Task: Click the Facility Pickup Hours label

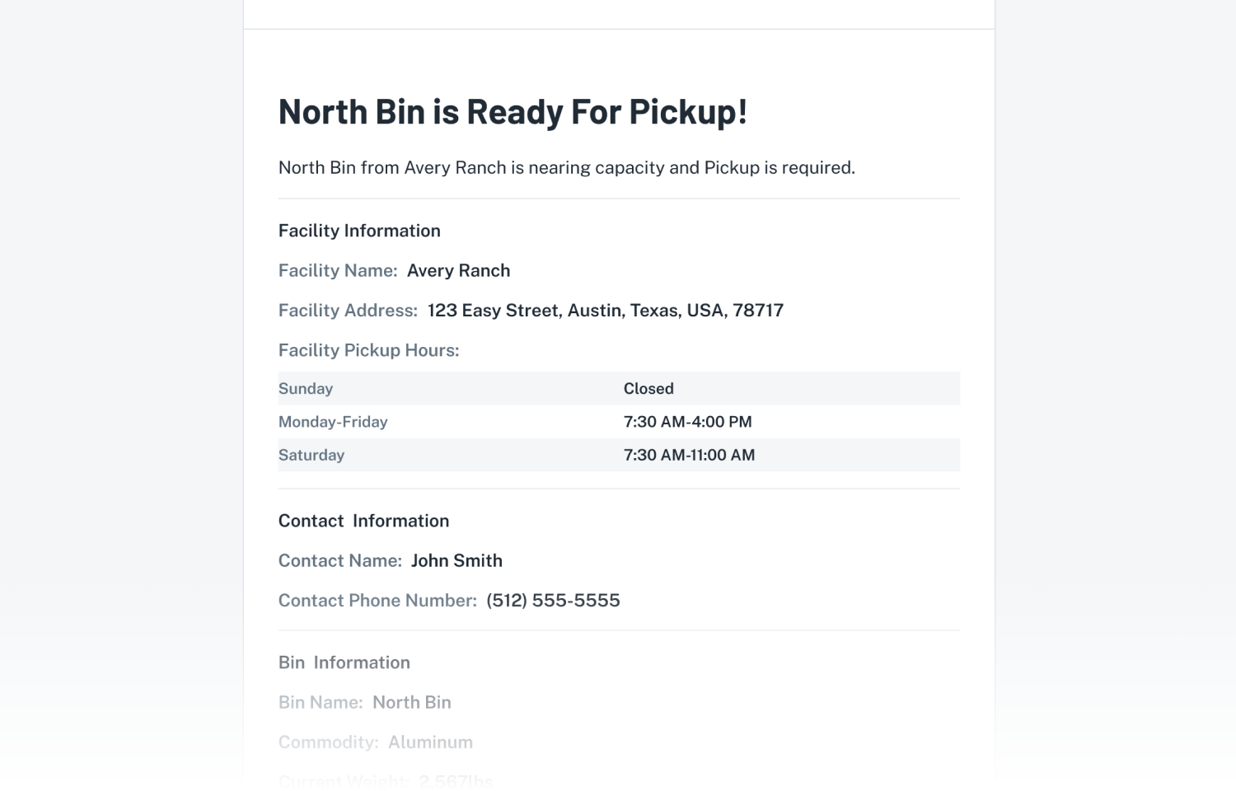Action: tap(368, 350)
